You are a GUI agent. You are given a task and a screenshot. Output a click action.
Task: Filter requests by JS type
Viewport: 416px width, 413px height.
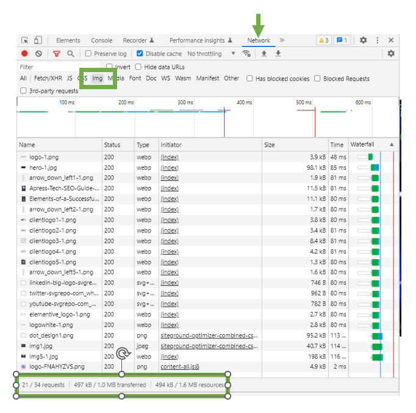tap(70, 78)
